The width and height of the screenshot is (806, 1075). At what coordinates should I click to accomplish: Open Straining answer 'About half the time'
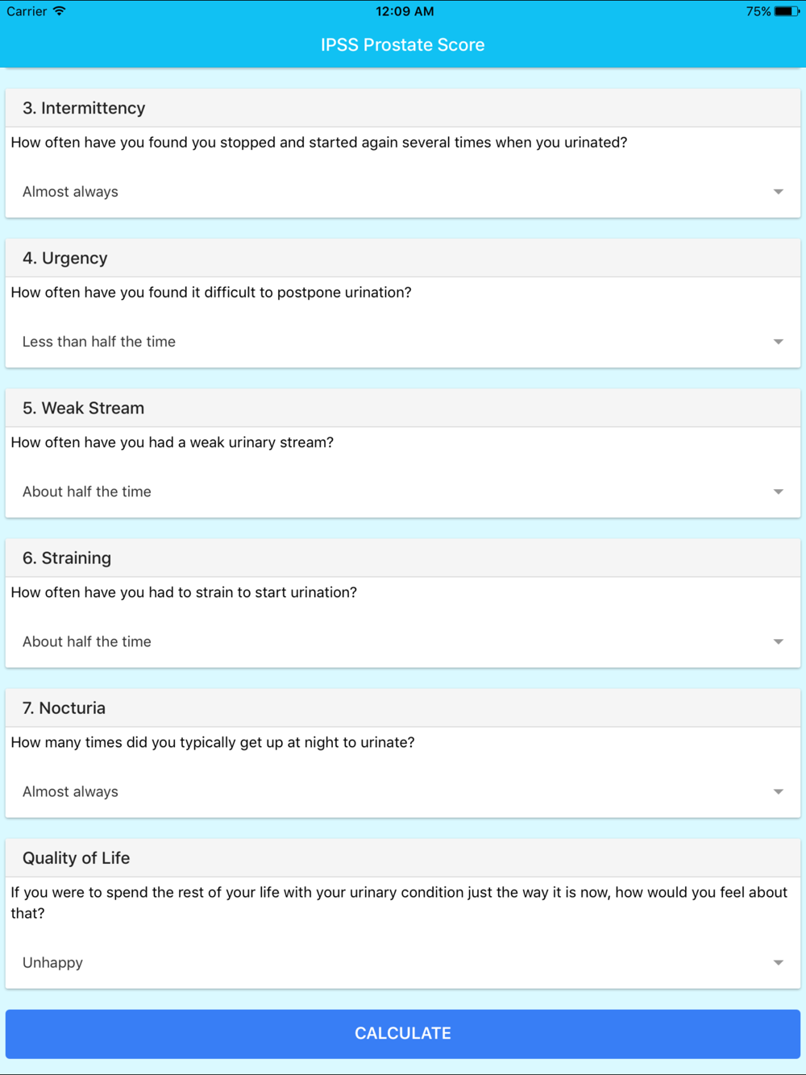click(403, 641)
